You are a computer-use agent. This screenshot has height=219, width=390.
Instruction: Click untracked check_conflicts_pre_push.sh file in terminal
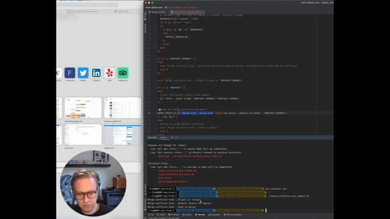tap(176, 175)
